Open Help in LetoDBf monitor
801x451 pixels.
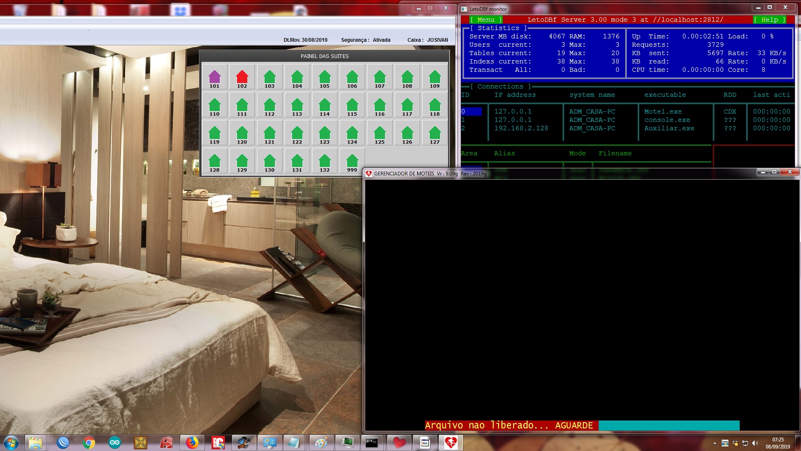(769, 20)
